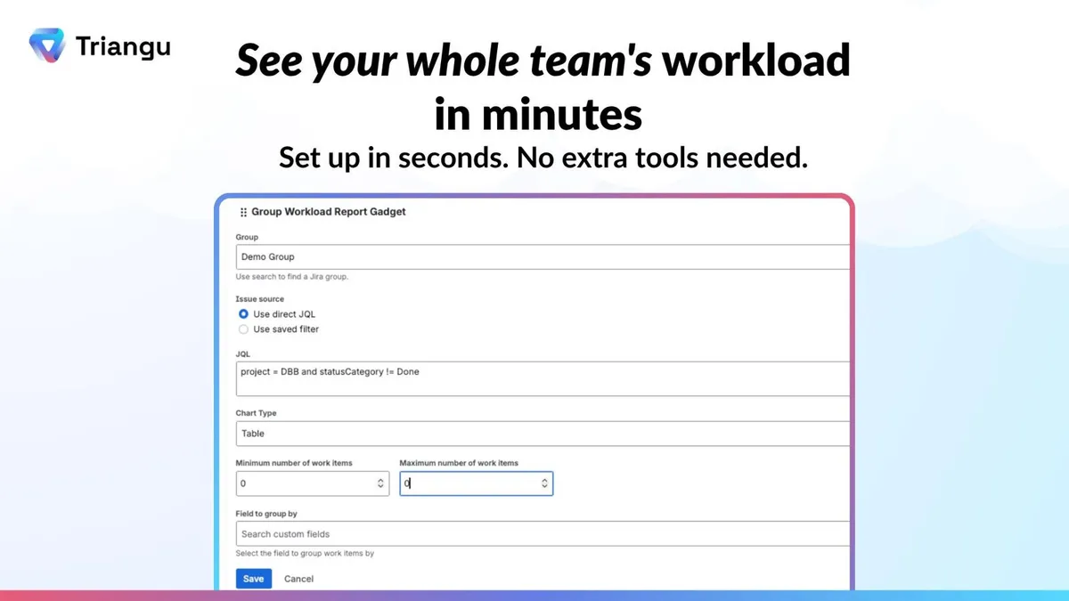Click the JQL query text area
The height and width of the screenshot is (601, 1069).
[543, 378]
